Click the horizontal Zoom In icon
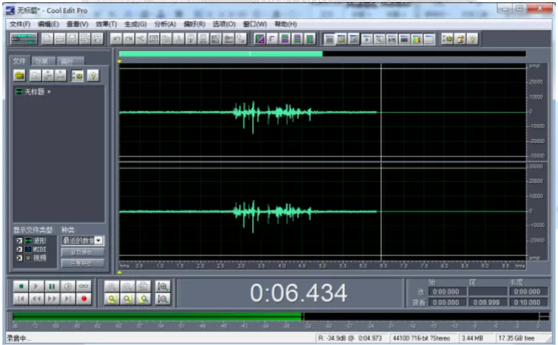 pyautogui.click(x=111, y=286)
